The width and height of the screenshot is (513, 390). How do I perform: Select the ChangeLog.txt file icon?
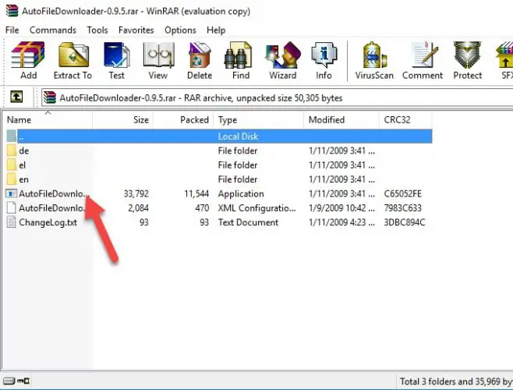click(x=12, y=222)
